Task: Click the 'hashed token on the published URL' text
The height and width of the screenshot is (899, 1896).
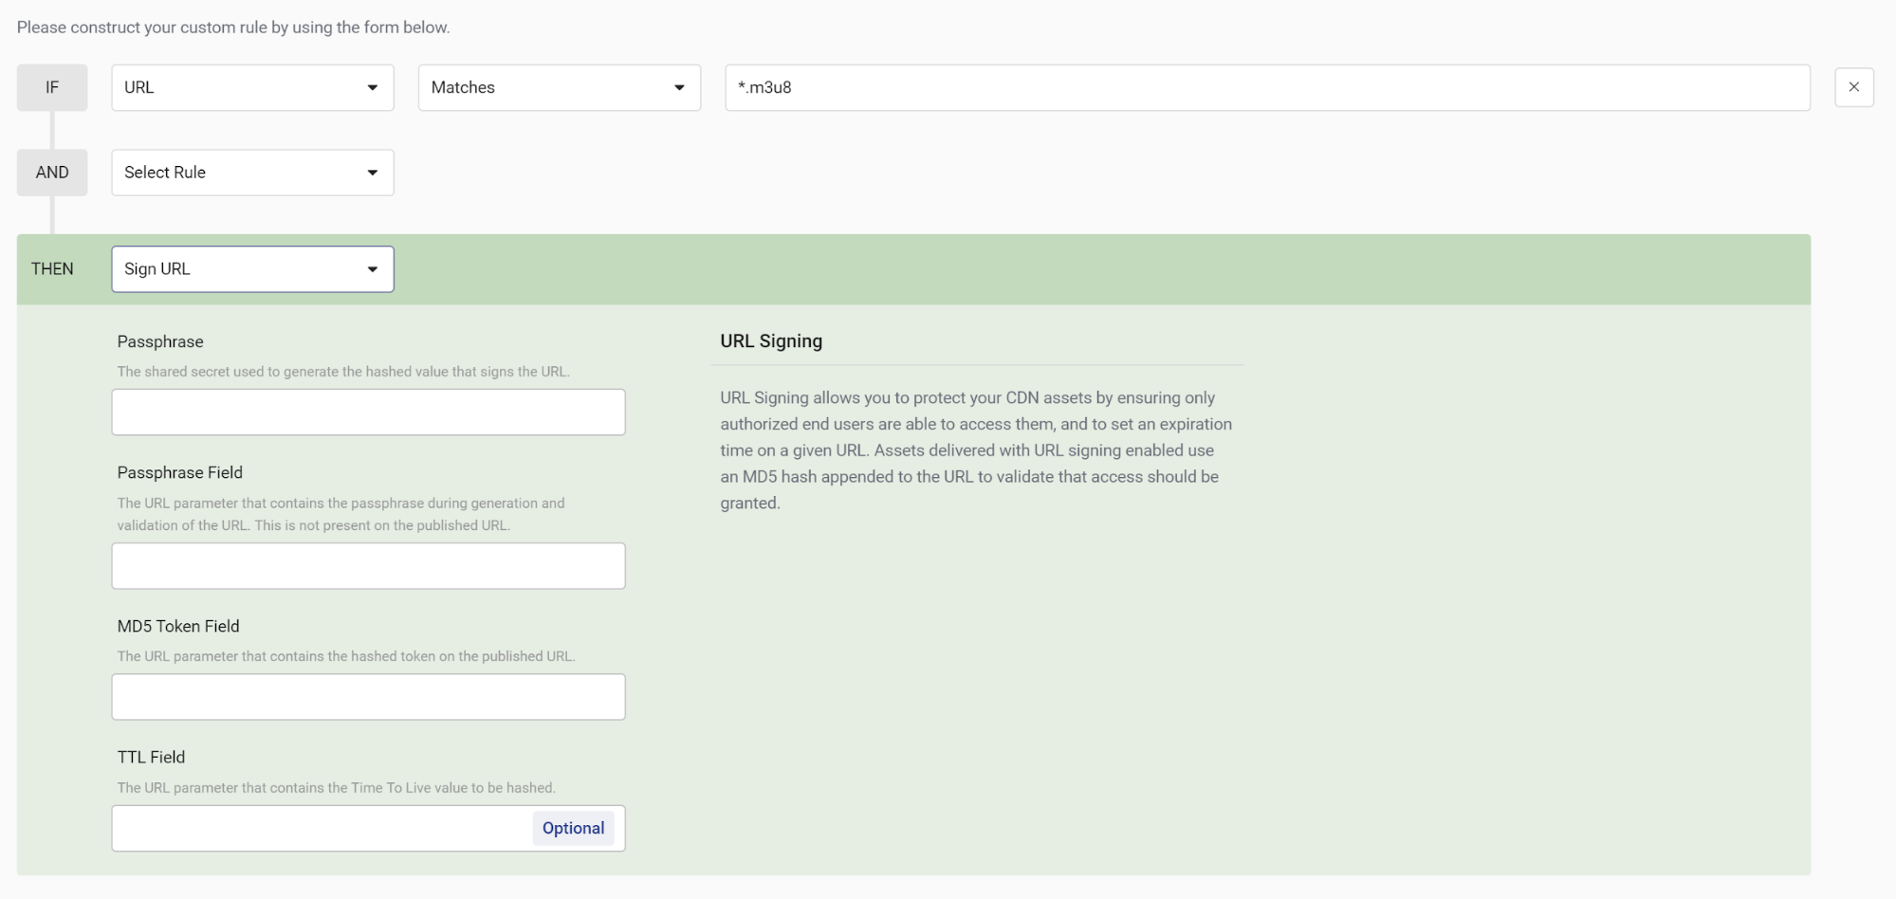Action: coord(346,656)
